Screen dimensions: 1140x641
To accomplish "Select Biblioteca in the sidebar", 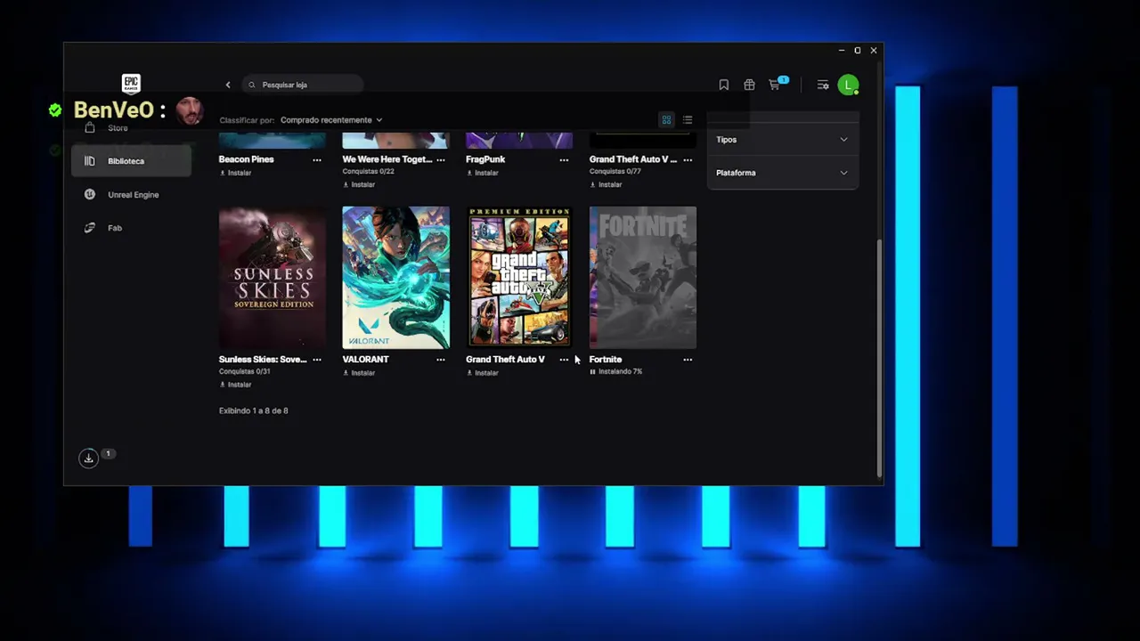I will click(x=131, y=161).
